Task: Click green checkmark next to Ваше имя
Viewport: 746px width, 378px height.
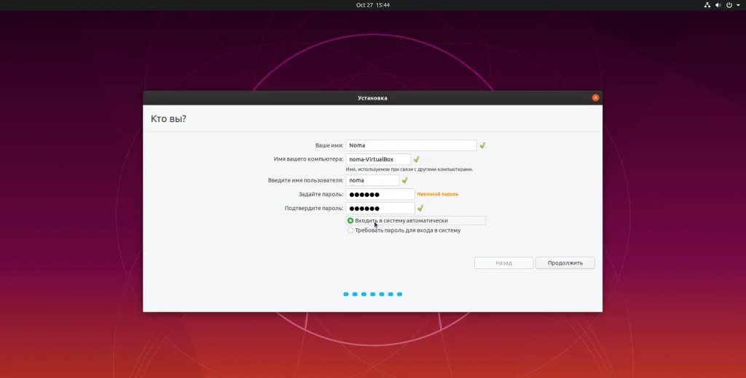Action: click(x=482, y=145)
